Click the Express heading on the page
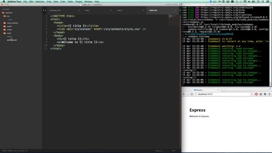 point(197,110)
